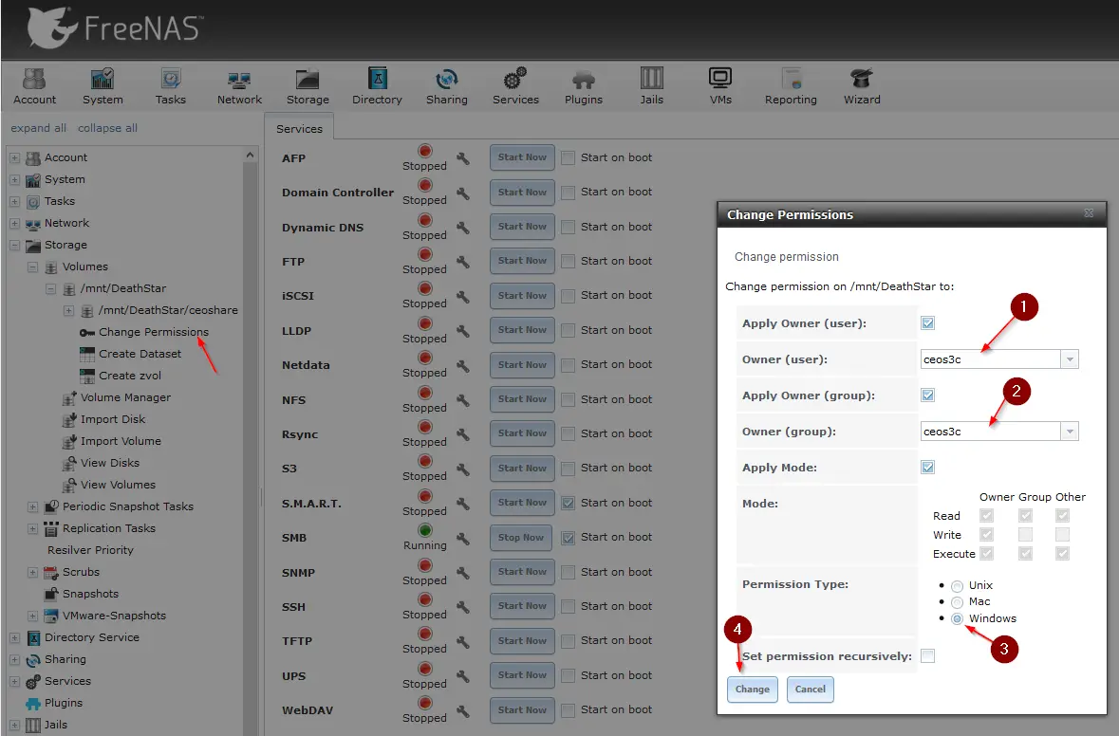Image resolution: width=1119 pixels, height=736 pixels.
Task: Switch to the Services tab
Action: click(299, 128)
